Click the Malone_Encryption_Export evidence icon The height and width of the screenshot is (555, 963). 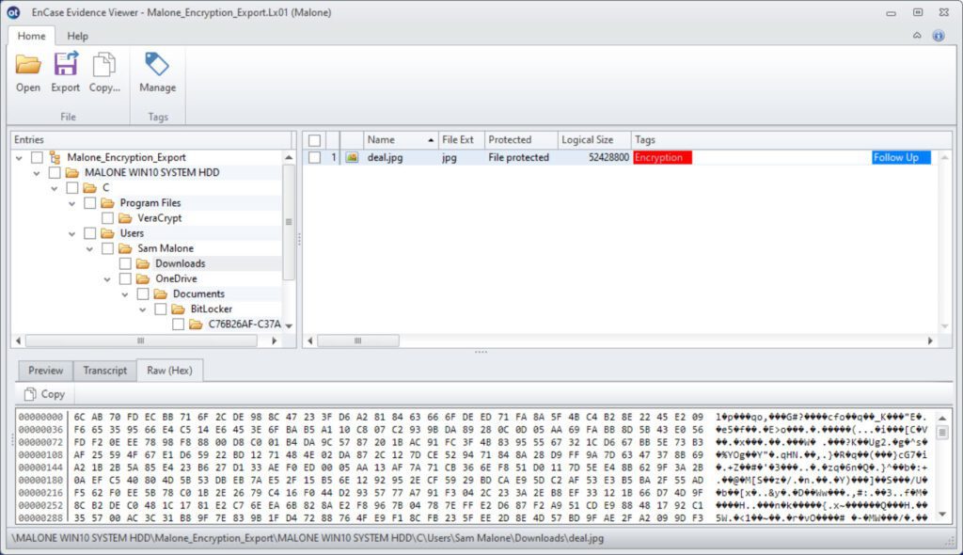[x=55, y=157]
